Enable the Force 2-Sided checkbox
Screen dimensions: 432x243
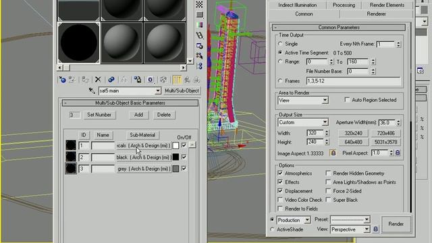tap(328, 190)
